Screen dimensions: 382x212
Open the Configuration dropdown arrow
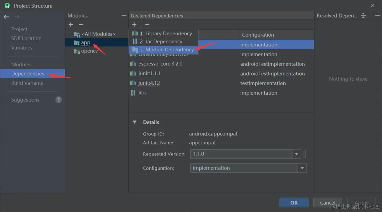(302, 168)
